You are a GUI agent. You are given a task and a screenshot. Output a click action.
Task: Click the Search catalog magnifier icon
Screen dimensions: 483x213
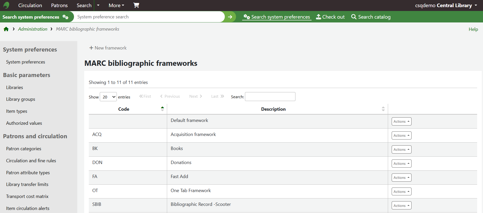(354, 17)
